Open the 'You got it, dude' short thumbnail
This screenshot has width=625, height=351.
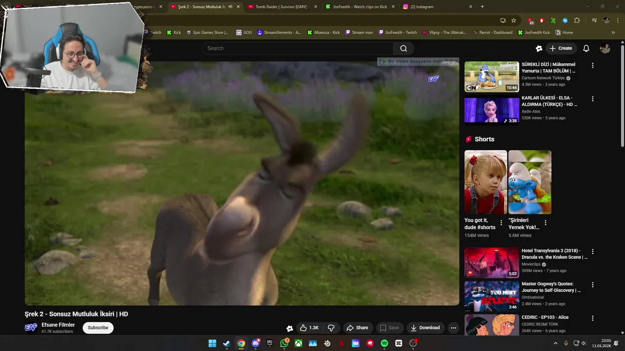point(485,182)
